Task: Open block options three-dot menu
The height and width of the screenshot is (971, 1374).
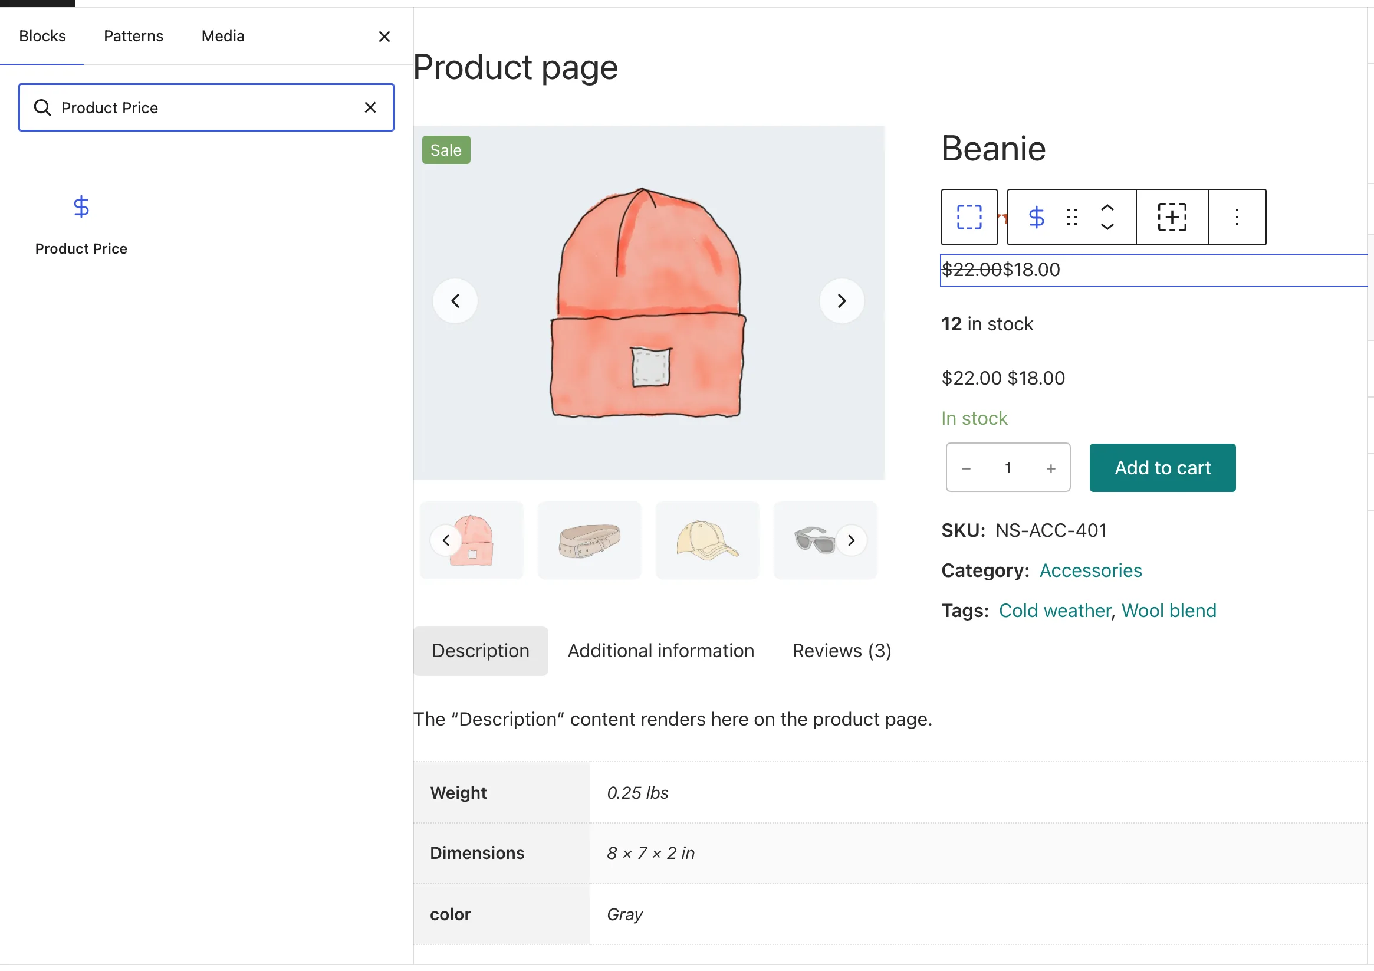Action: (1237, 217)
